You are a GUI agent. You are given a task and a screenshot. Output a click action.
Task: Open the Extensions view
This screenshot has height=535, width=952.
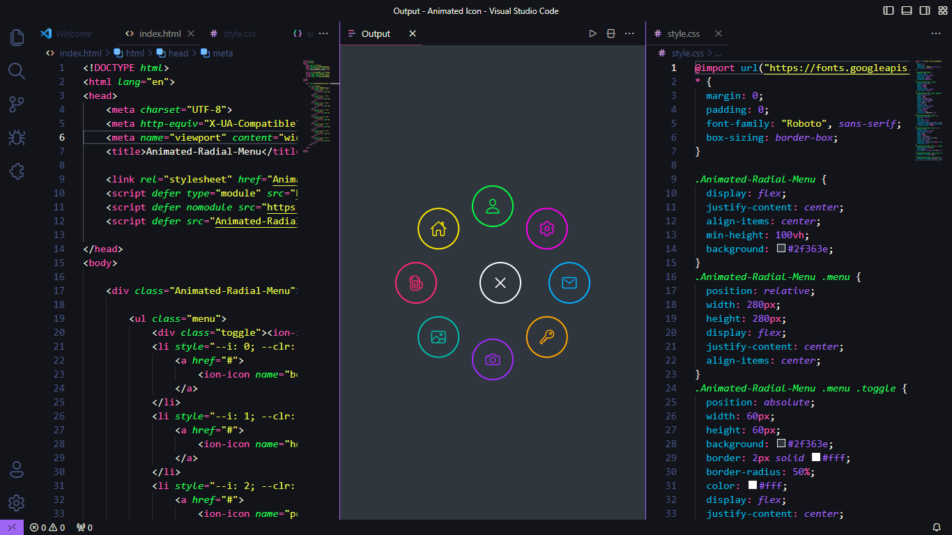[17, 171]
